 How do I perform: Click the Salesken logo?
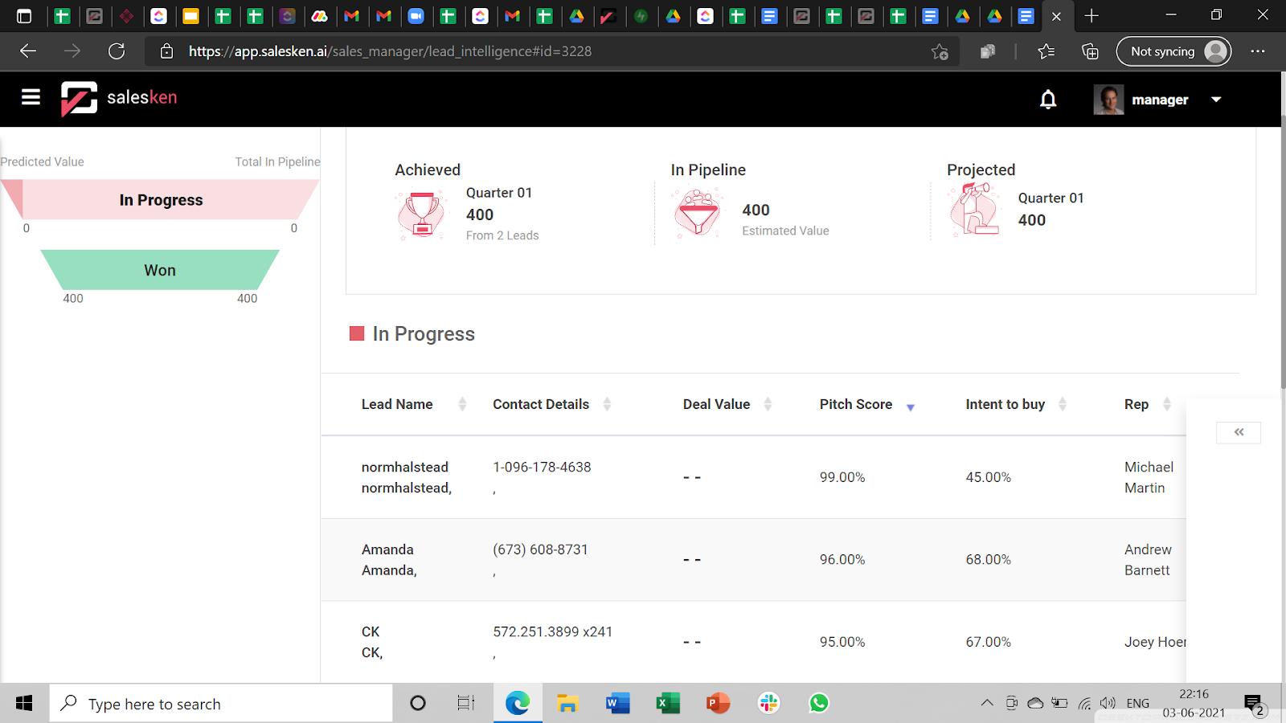tap(119, 98)
